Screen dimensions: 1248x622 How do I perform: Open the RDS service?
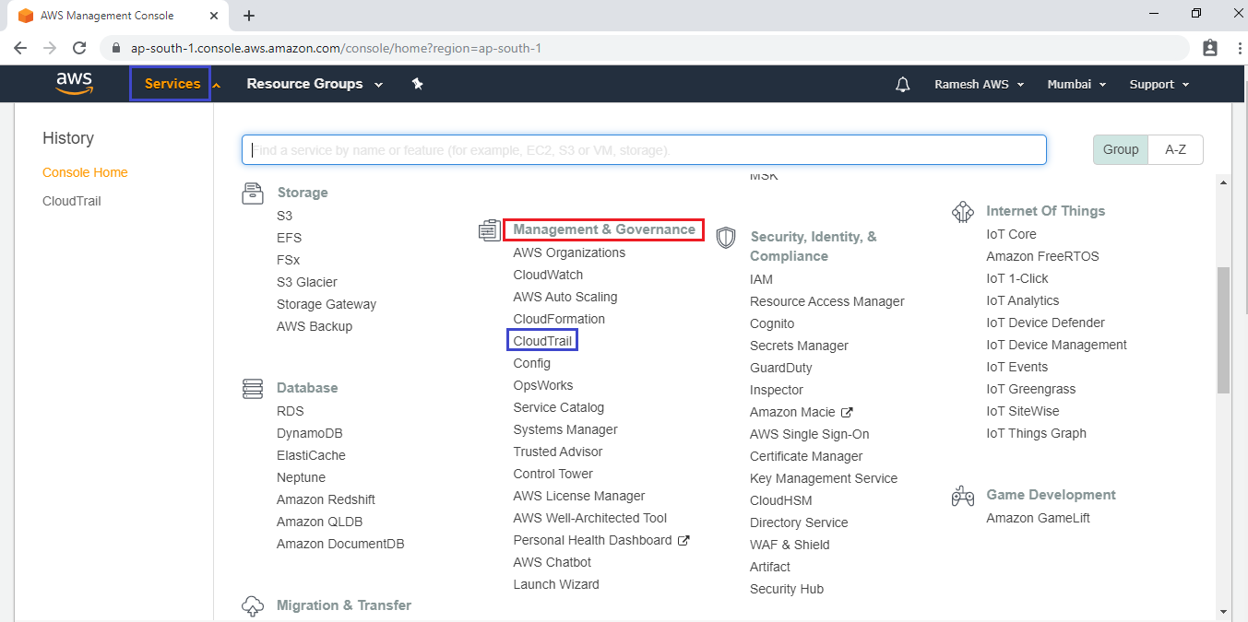290,411
